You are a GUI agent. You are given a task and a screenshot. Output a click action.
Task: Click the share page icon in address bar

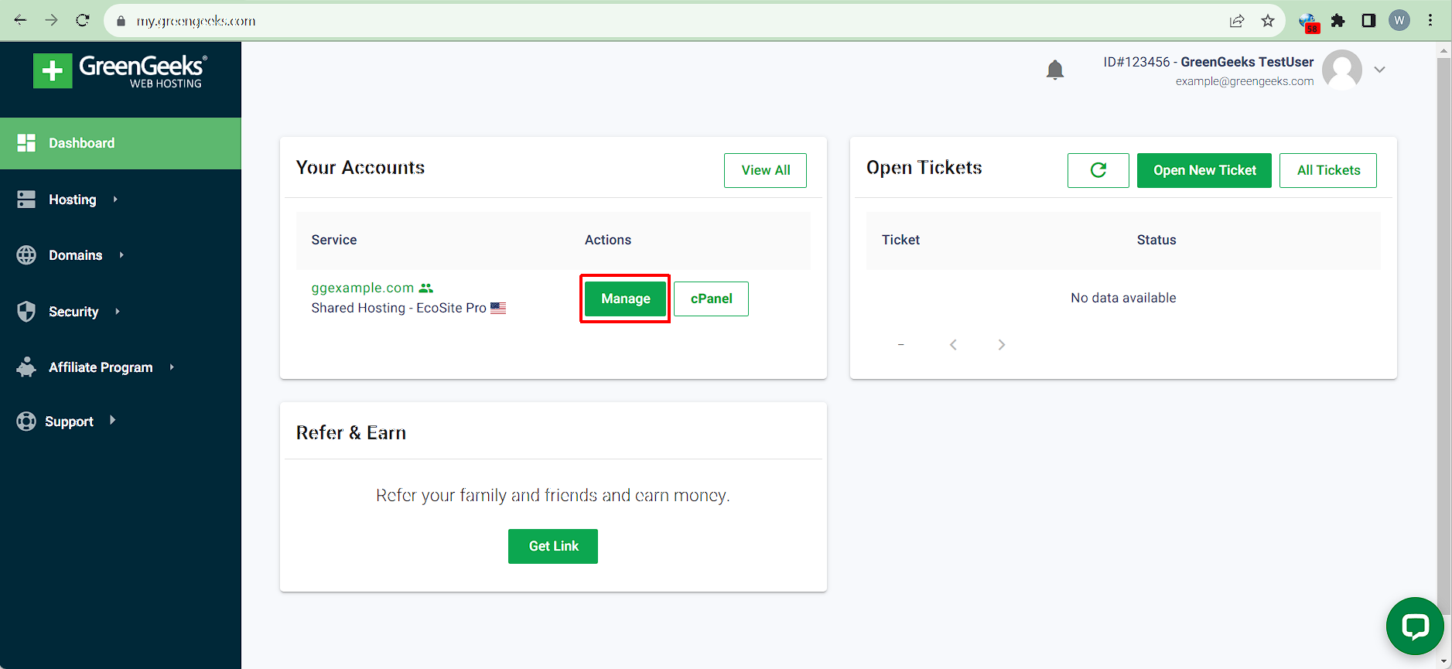[1236, 21]
